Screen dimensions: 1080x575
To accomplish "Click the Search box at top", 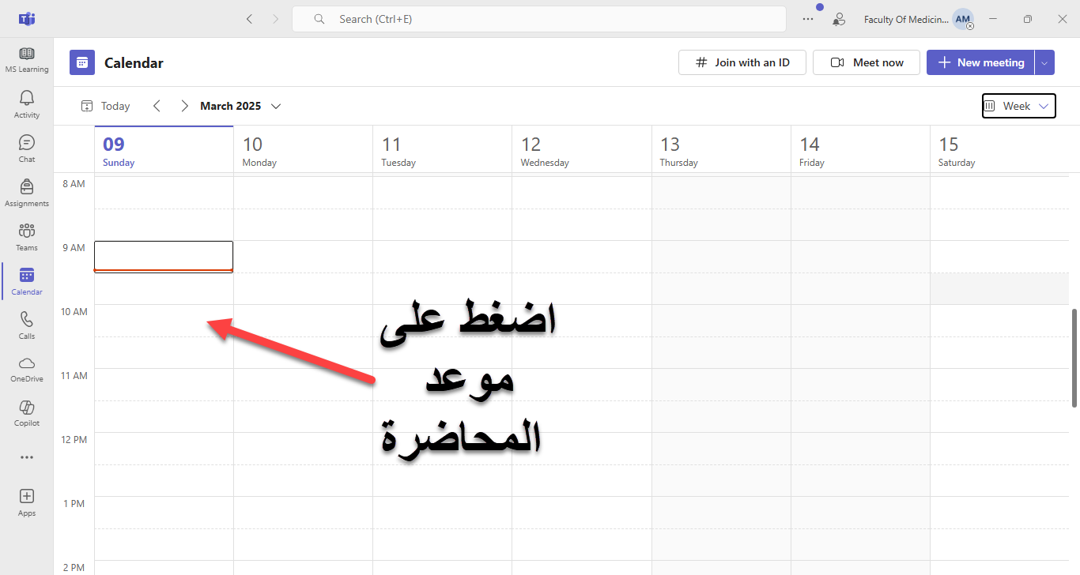I will pos(539,19).
